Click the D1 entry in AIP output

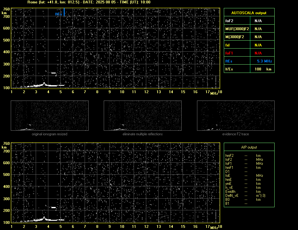[227, 172]
